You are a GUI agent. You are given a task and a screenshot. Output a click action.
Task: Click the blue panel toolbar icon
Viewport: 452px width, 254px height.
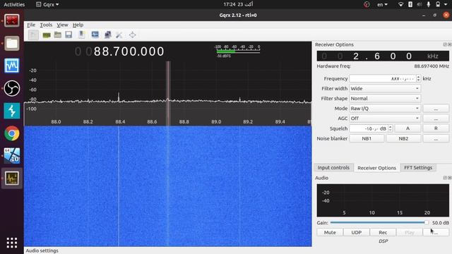pyautogui.click(x=95, y=35)
